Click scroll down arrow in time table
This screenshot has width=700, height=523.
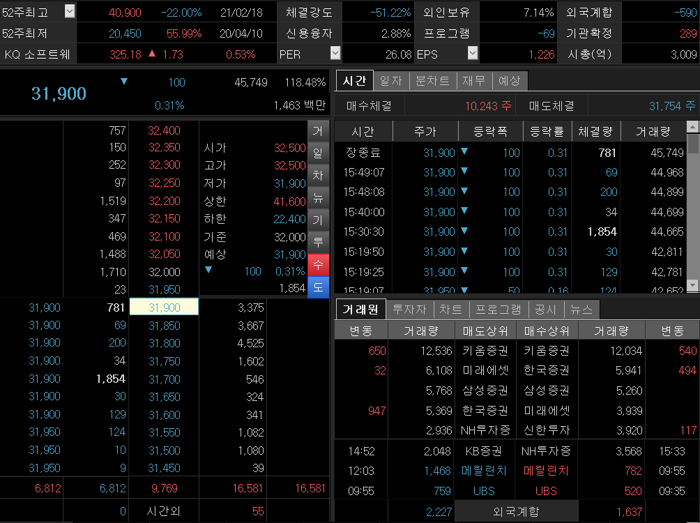(693, 285)
